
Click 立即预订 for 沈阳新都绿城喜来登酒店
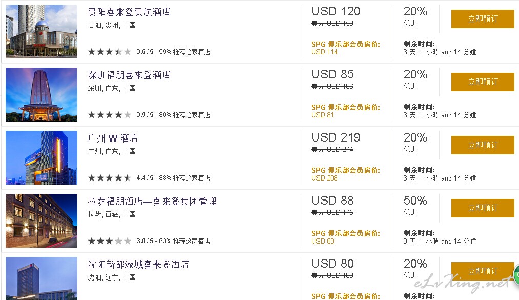click(x=483, y=271)
